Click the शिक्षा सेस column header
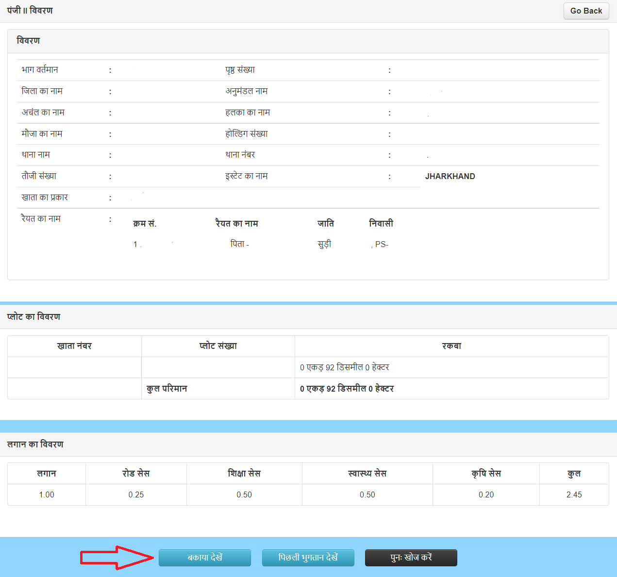The image size is (617, 577). 244,473
